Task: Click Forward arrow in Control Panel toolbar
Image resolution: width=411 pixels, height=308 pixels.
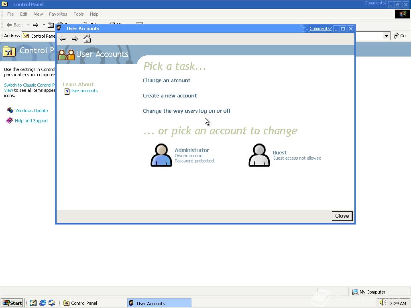Action: (36, 25)
